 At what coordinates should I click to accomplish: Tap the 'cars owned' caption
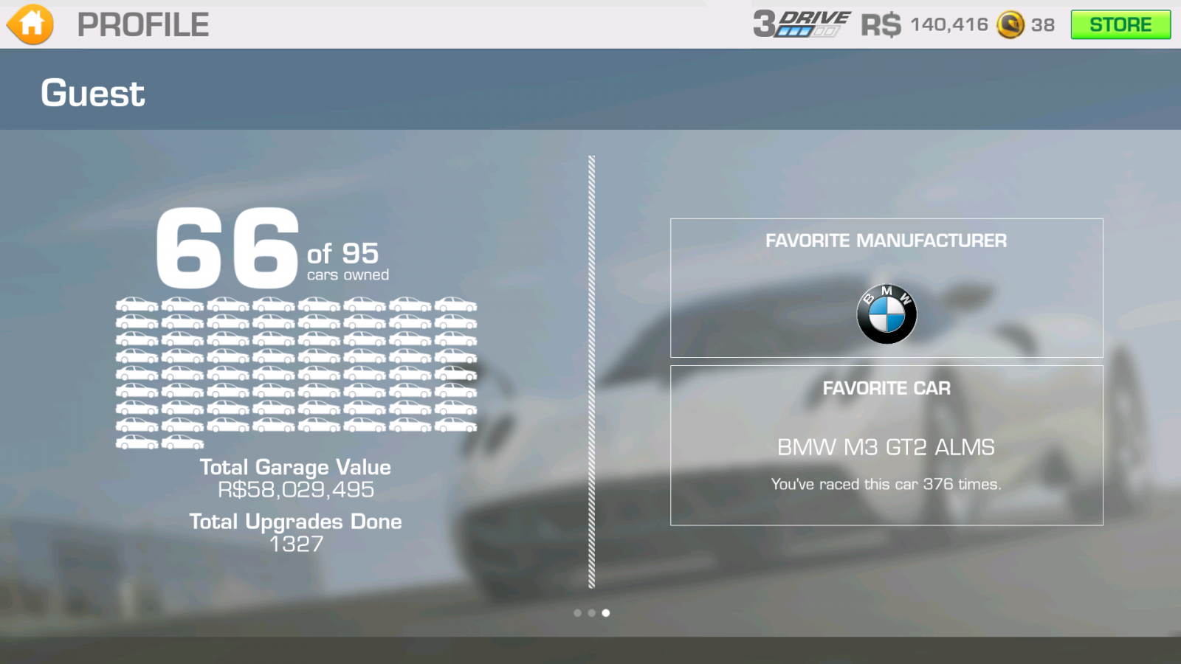pos(348,275)
